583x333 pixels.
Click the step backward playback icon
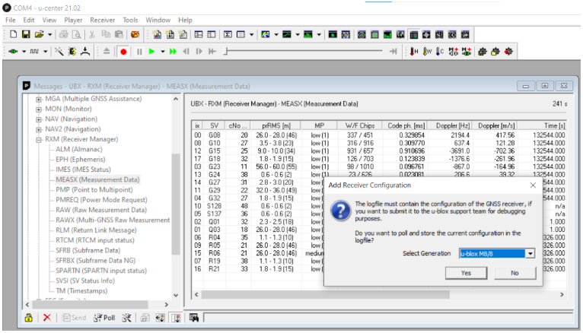click(186, 52)
